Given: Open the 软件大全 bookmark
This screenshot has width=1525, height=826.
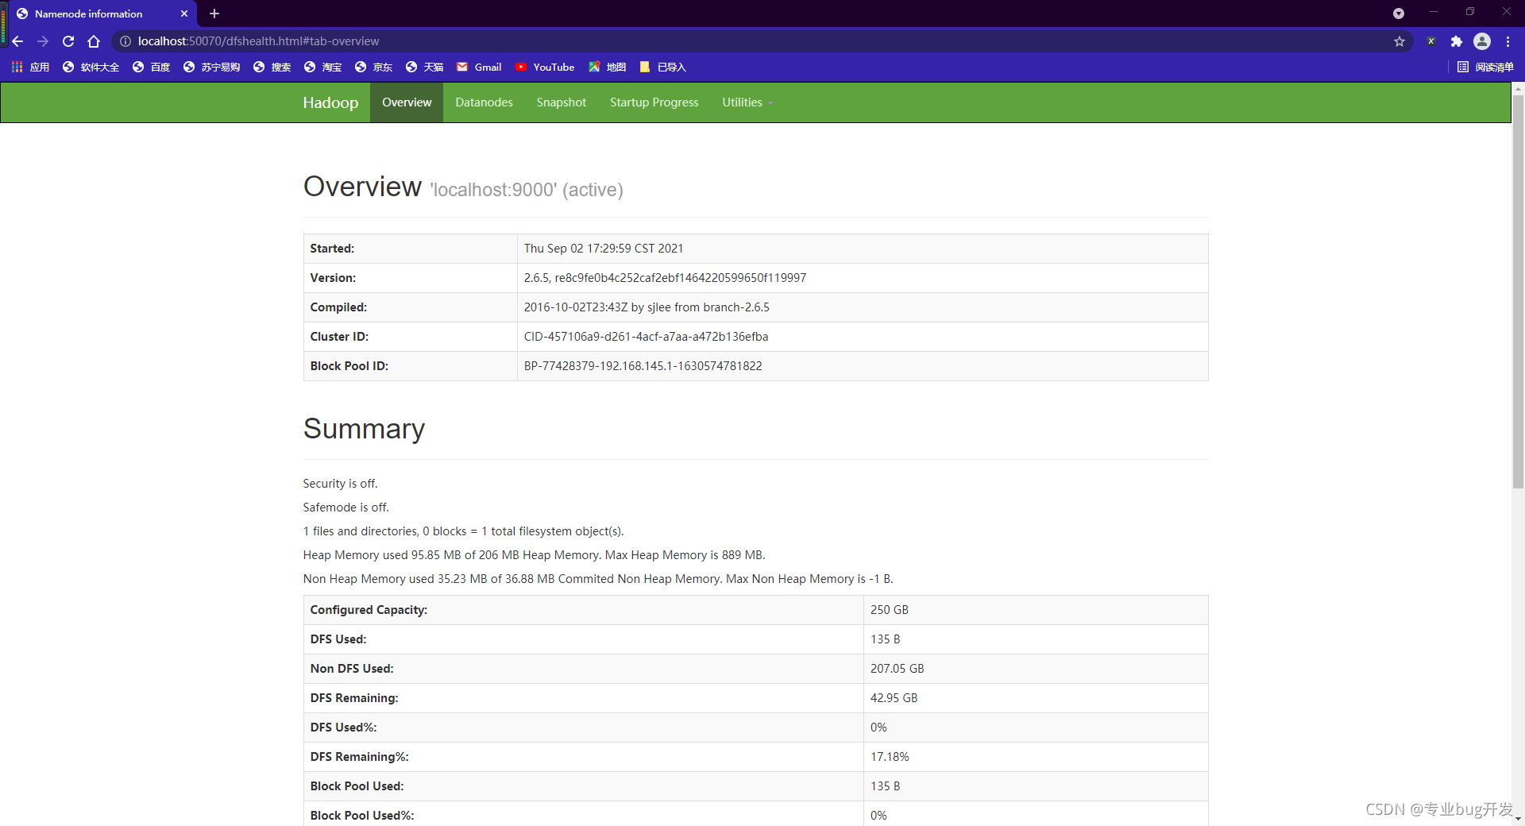Looking at the screenshot, I should 91,68.
